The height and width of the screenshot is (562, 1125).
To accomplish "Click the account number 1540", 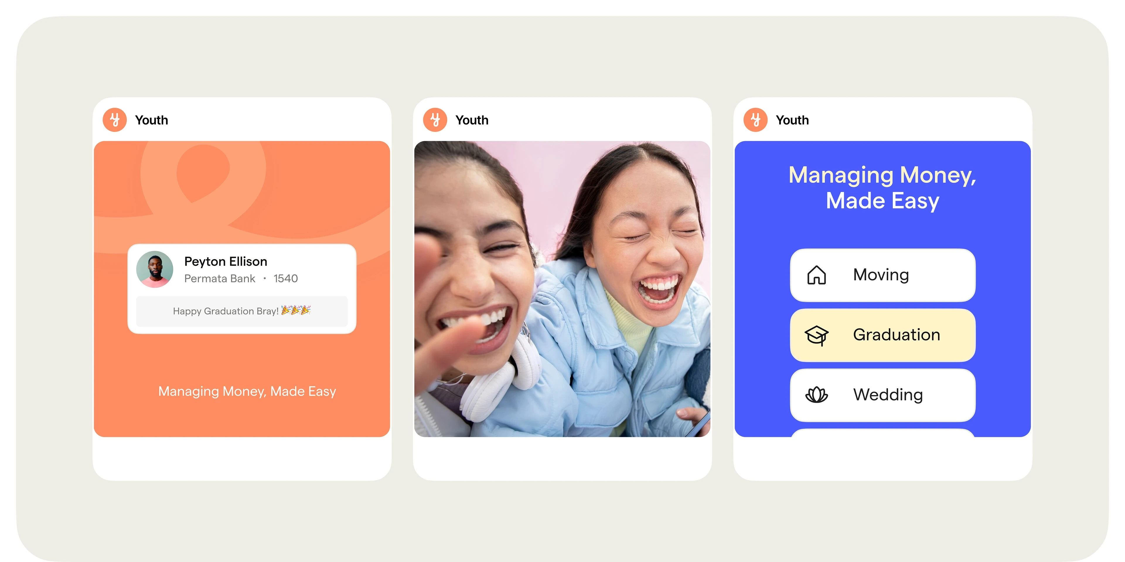I will tap(286, 278).
